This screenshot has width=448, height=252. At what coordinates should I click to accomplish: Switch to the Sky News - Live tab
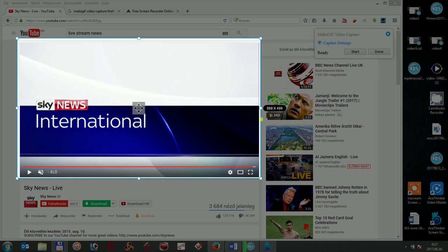35,11
